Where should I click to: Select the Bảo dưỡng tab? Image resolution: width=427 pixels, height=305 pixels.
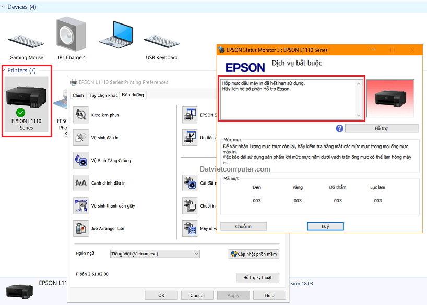click(133, 95)
